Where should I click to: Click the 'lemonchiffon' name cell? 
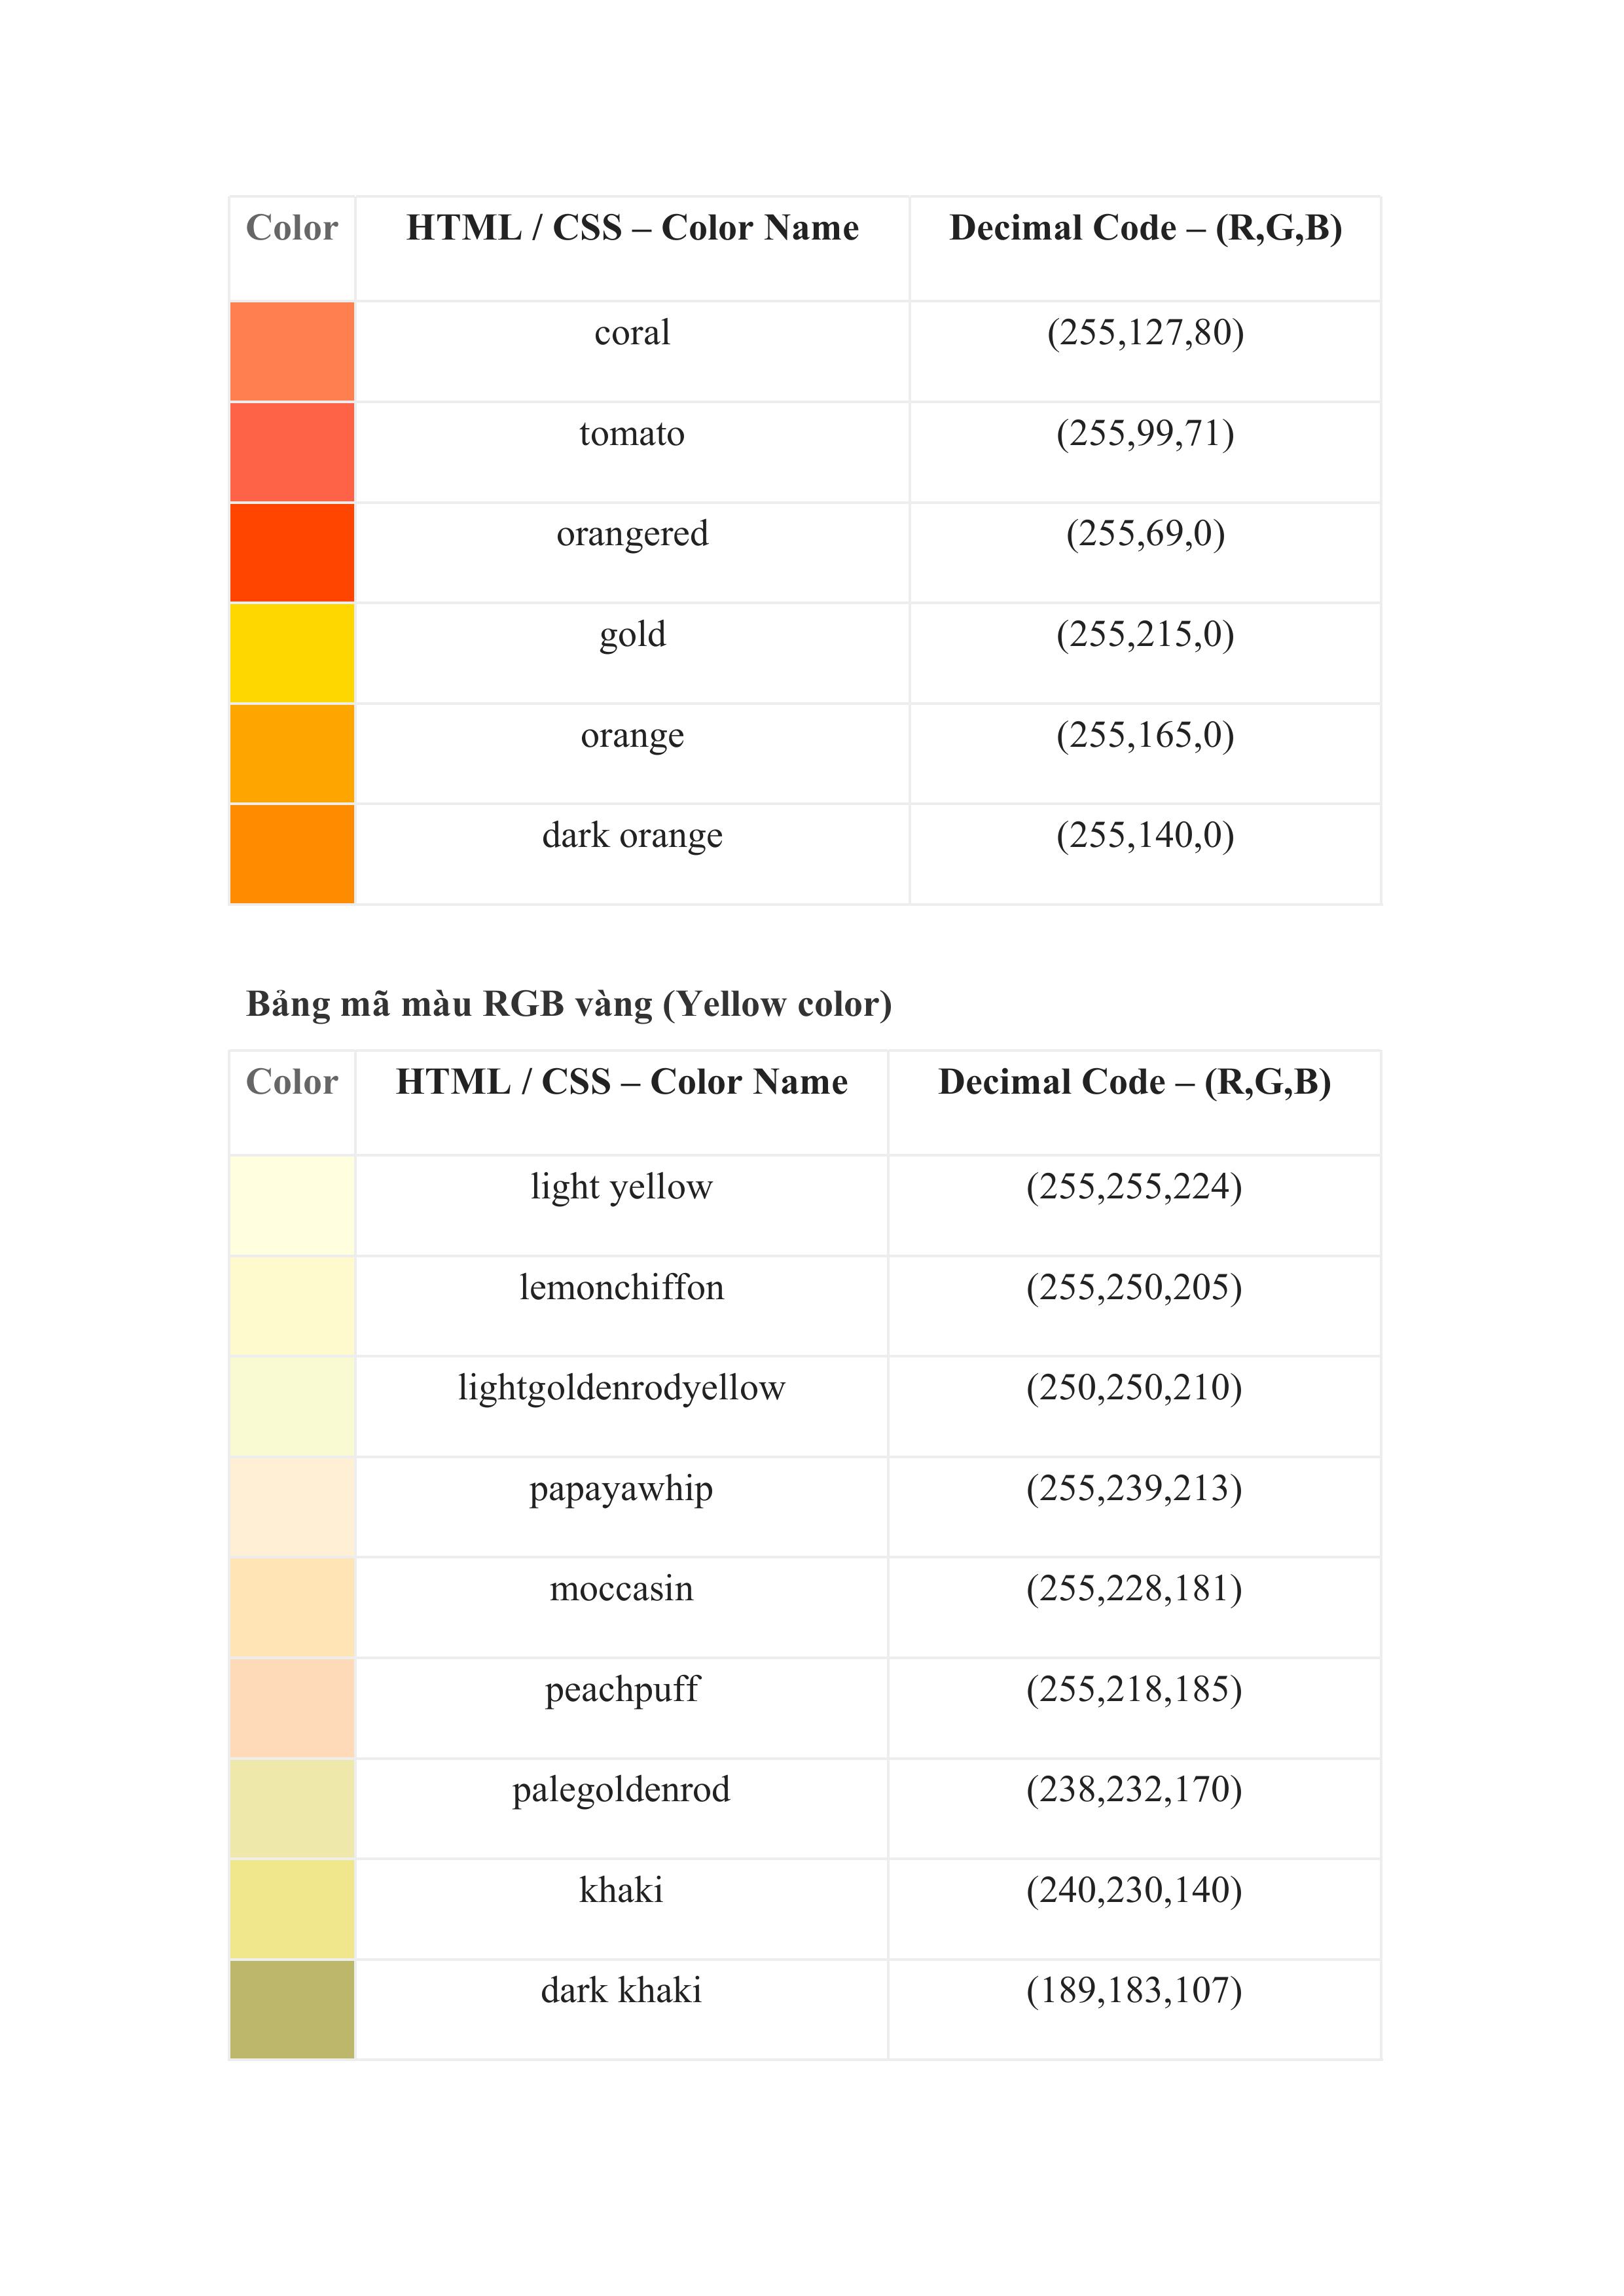pyautogui.click(x=621, y=1288)
